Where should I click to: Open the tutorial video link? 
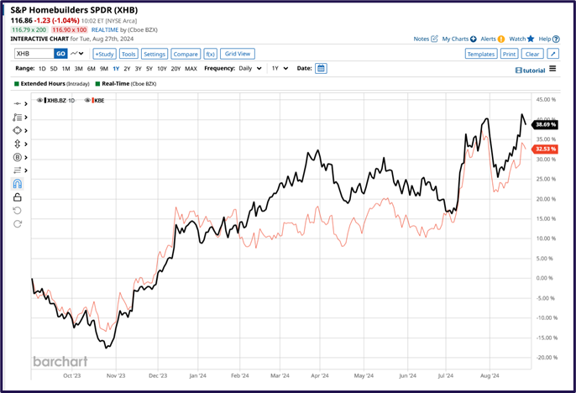[x=530, y=71]
